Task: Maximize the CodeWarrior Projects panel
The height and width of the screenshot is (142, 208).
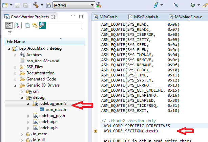Action: (81, 17)
